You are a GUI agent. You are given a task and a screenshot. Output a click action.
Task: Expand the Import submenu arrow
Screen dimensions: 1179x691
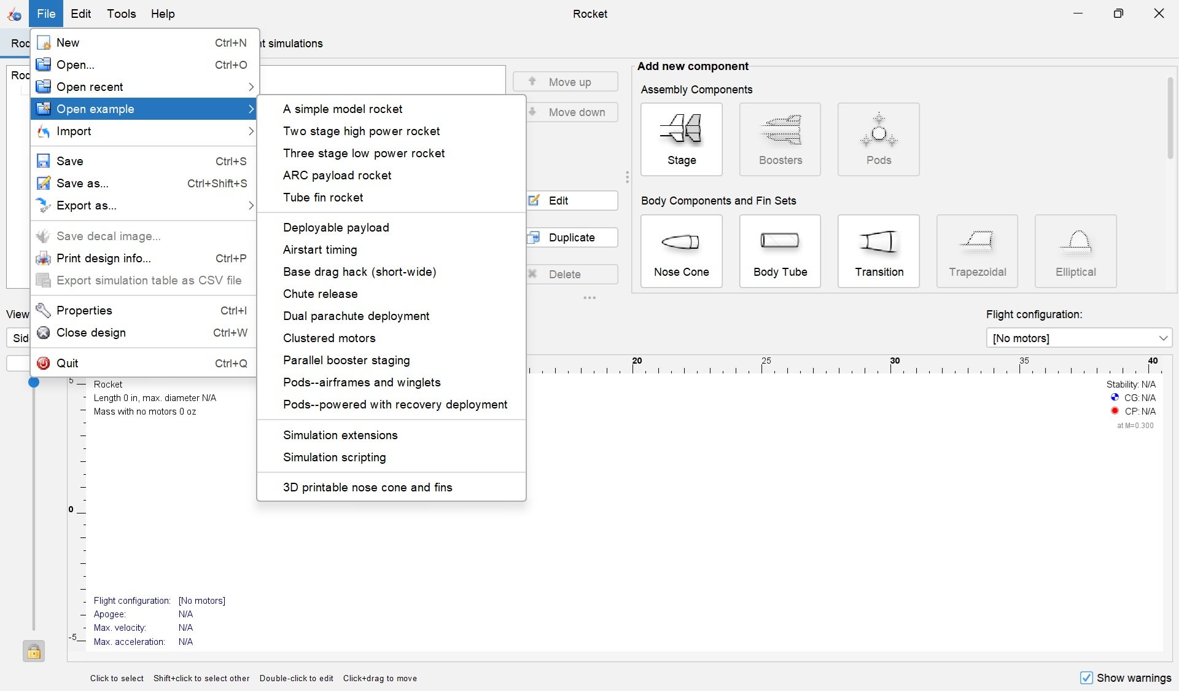[251, 131]
